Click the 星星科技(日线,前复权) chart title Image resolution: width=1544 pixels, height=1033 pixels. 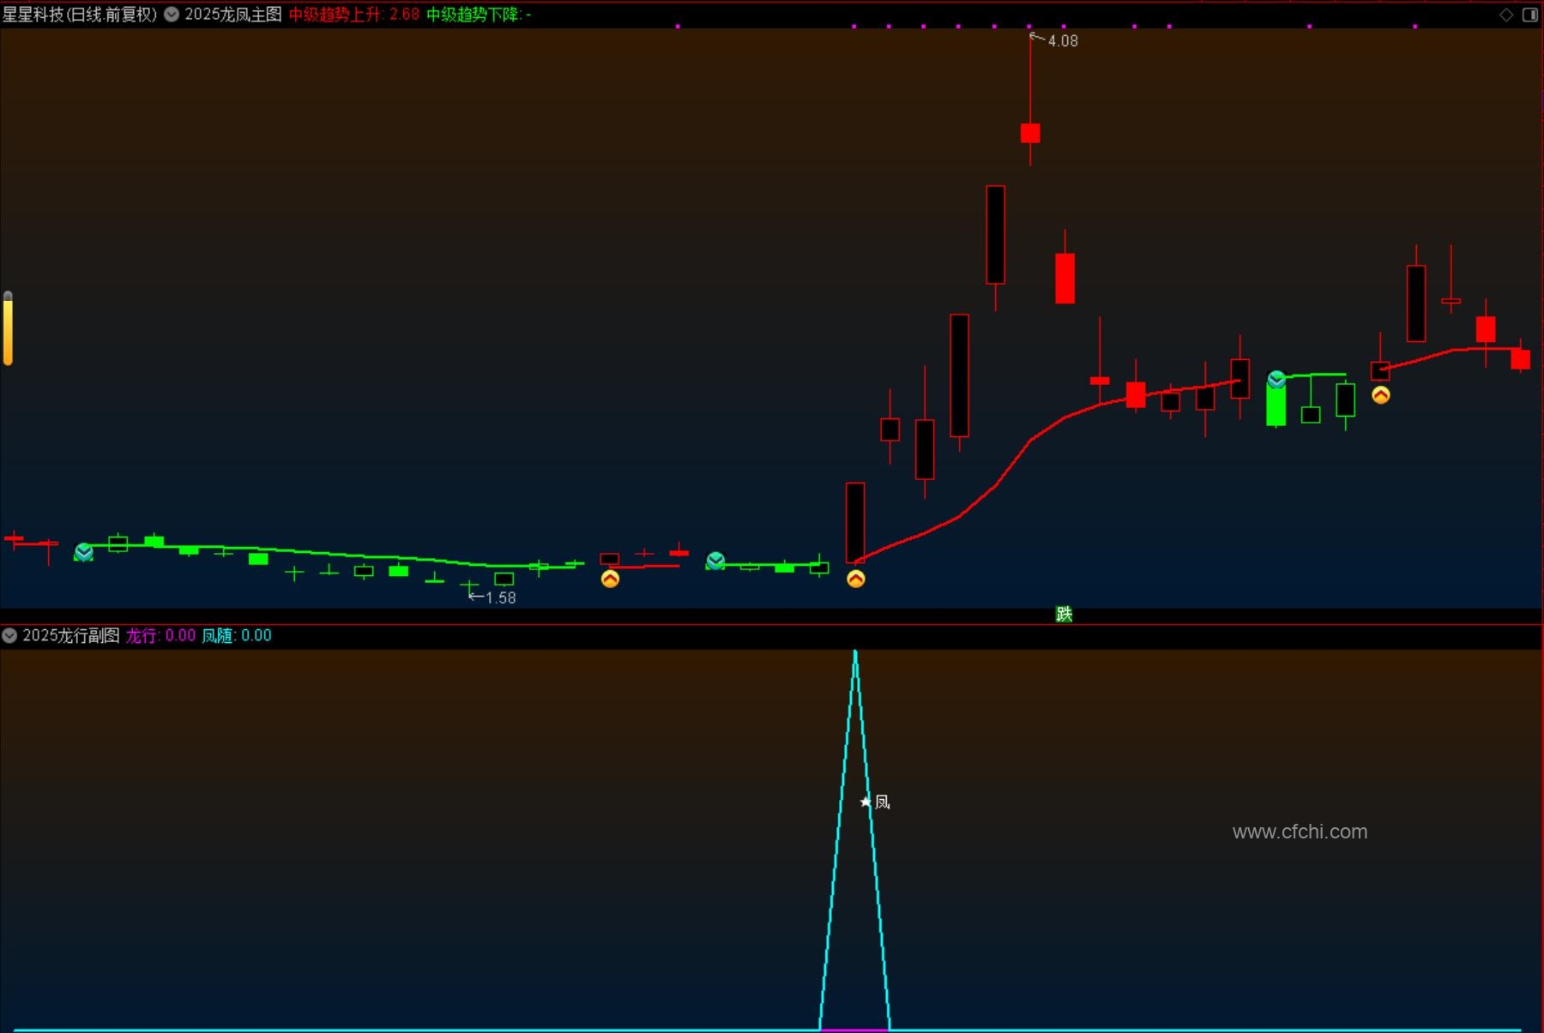click(x=80, y=15)
